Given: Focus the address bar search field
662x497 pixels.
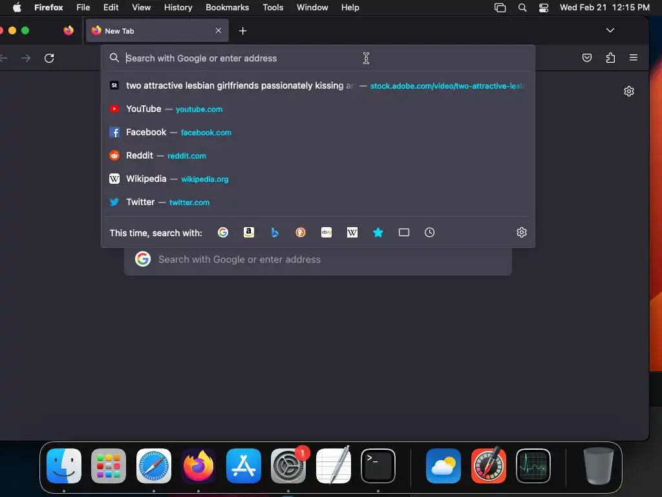Looking at the screenshot, I should [318, 58].
